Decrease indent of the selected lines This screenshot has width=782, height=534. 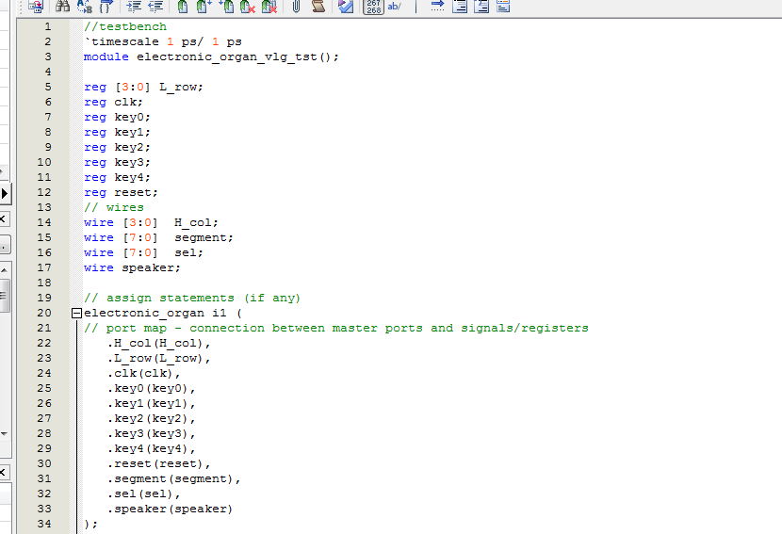point(155,7)
